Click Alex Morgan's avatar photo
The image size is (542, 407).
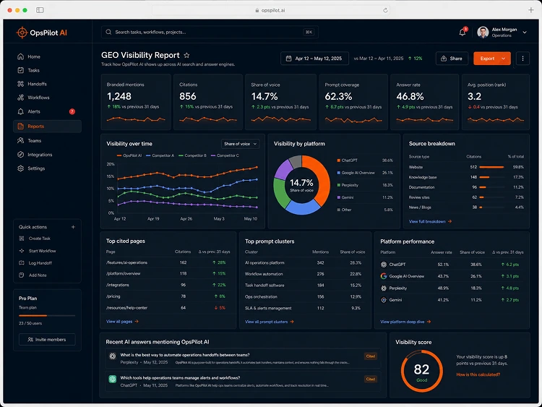(483, 32)
